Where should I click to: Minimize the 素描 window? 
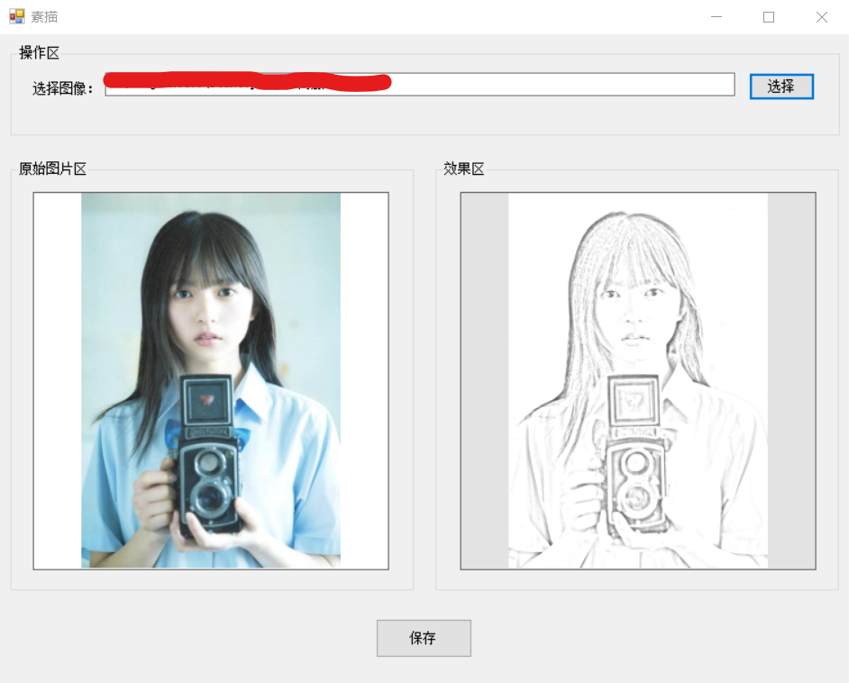pos(715,16)
